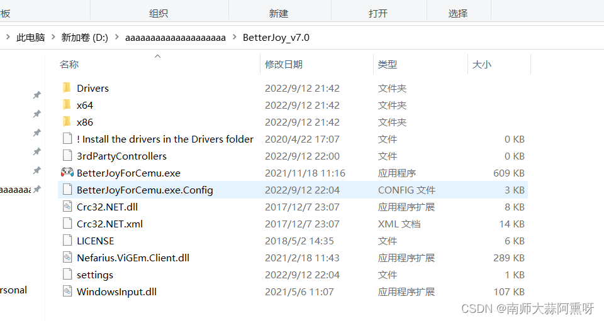Screen dimensions: 604x321
Task: Expand the chevron after 新加卷 (D:)
Action: click(x=117, y=37)
